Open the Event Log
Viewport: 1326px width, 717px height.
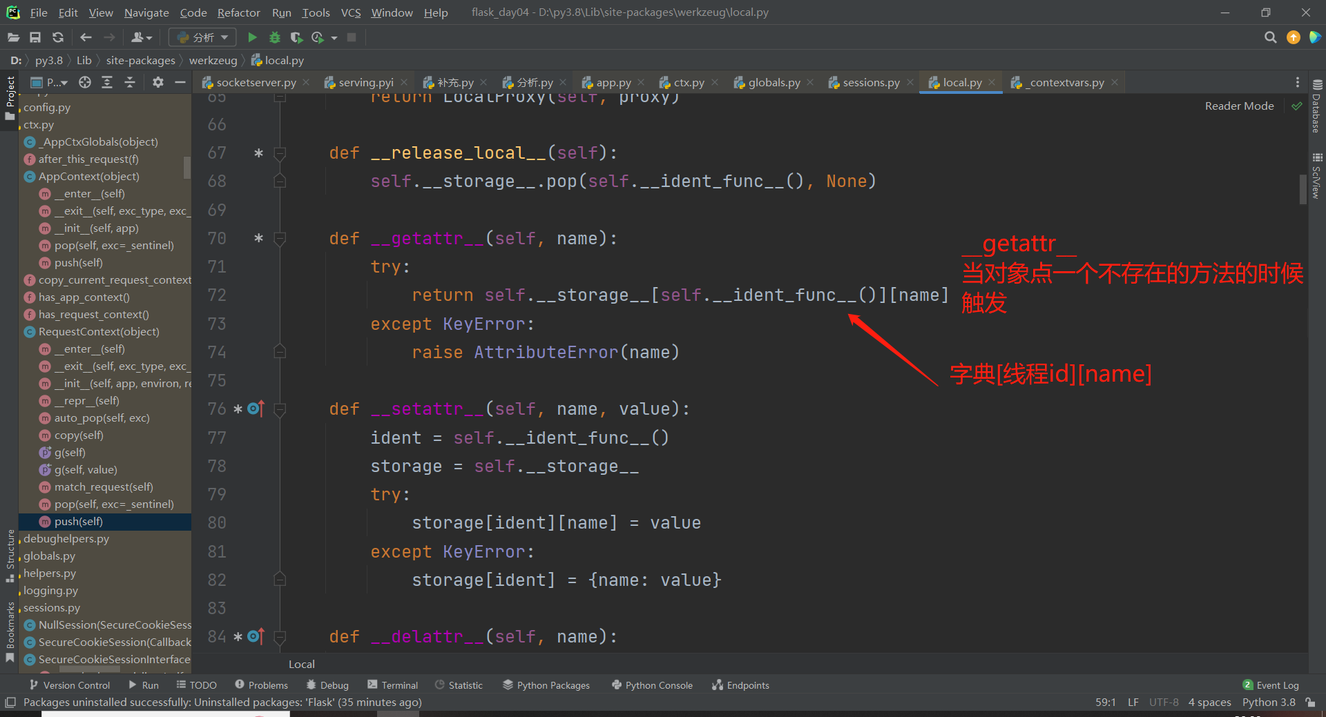pyautogui.click(x=1271, y=685)
